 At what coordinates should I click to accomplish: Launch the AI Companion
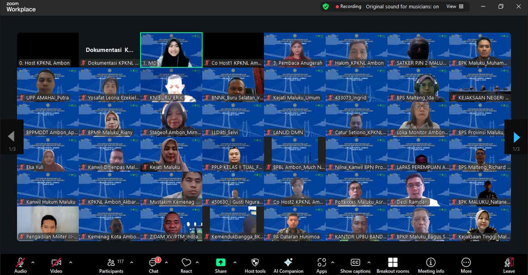coord(288,265)
